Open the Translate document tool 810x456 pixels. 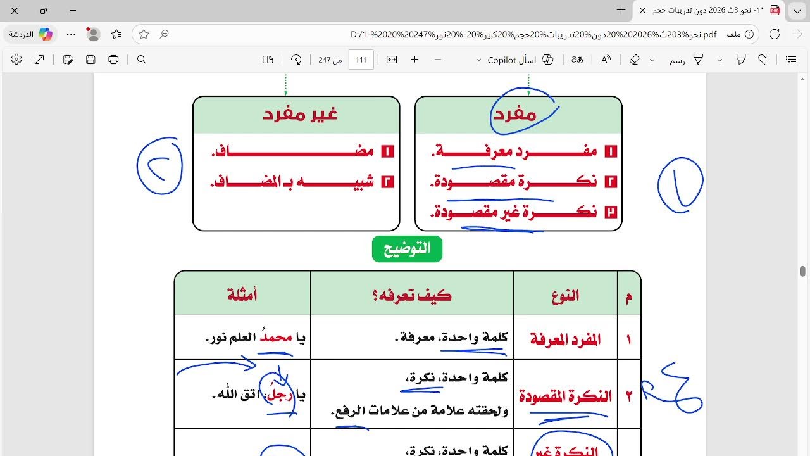pos(577,60)
